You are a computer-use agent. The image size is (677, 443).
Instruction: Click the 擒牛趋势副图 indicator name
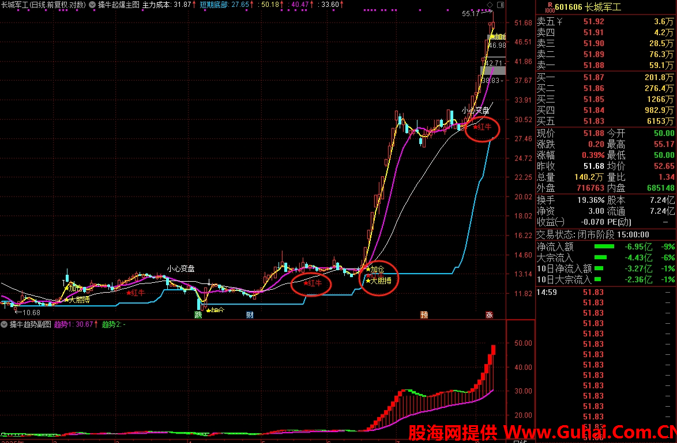pyautogui.click(x=30, y=324)
